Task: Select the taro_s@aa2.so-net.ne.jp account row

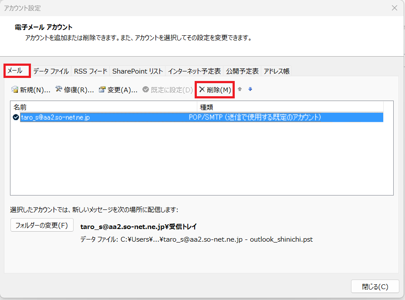Action: point(105,117)
